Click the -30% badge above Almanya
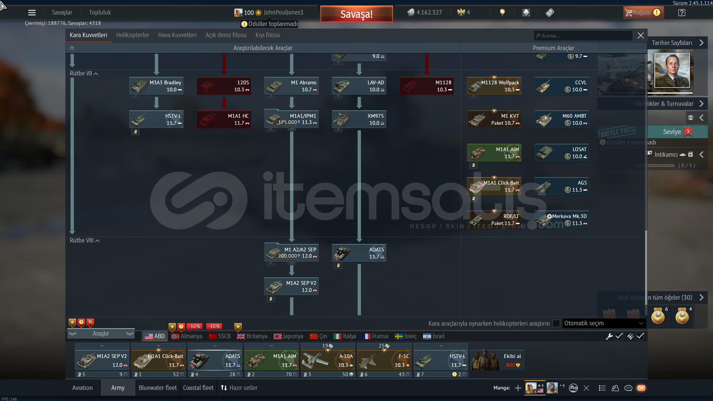 point(195,326)
